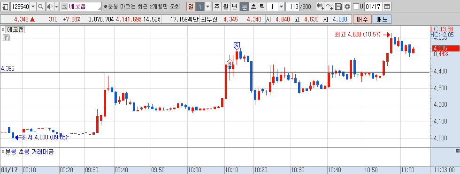Click the 128540 stock code field

coord(20,7)
